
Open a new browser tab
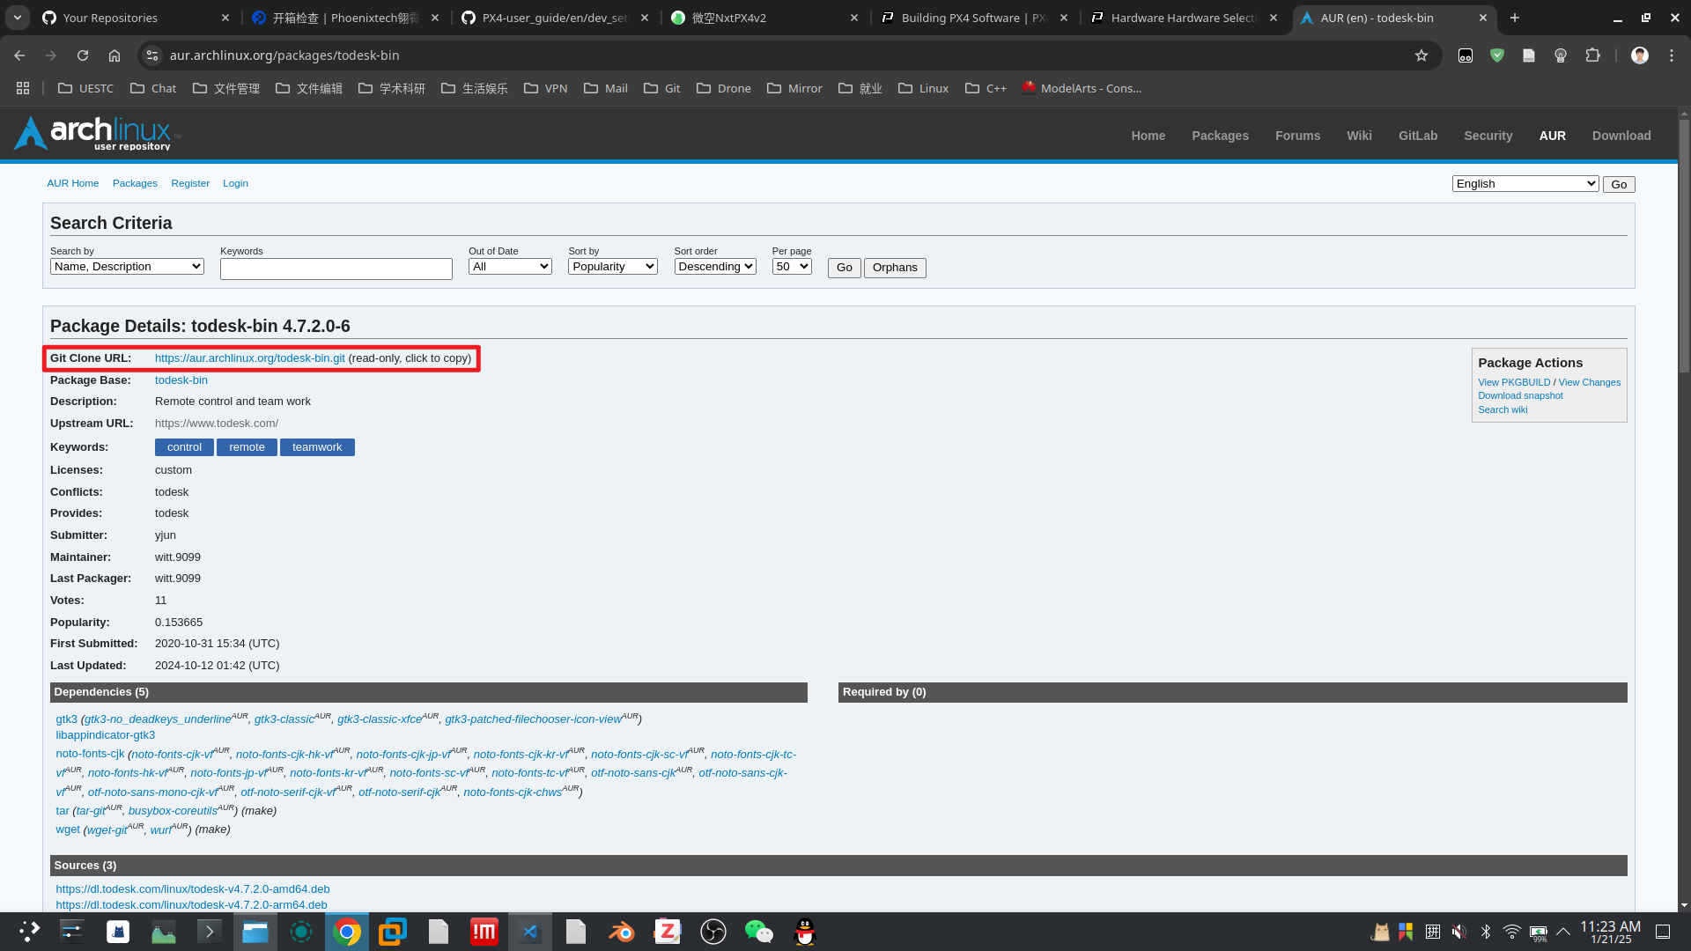1515,18
